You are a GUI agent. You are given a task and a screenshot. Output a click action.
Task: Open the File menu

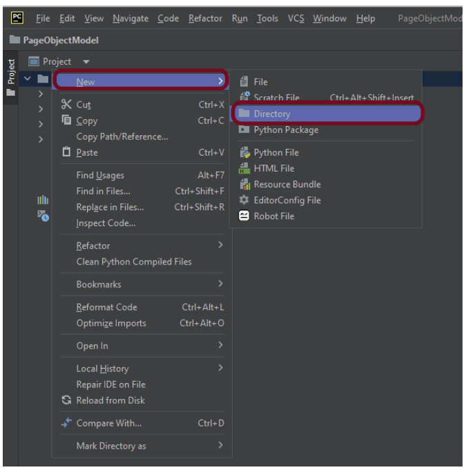(x=43, y=19)
